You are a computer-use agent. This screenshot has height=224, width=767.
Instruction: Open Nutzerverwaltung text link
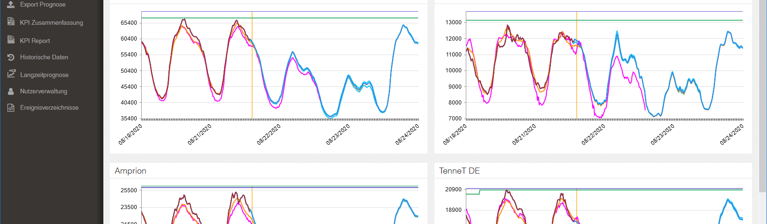click(x=43, y=91)
